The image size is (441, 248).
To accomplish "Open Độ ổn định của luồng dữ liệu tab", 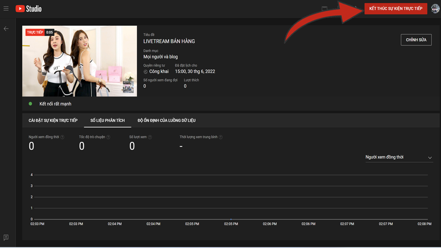I will tap(166, 120).
